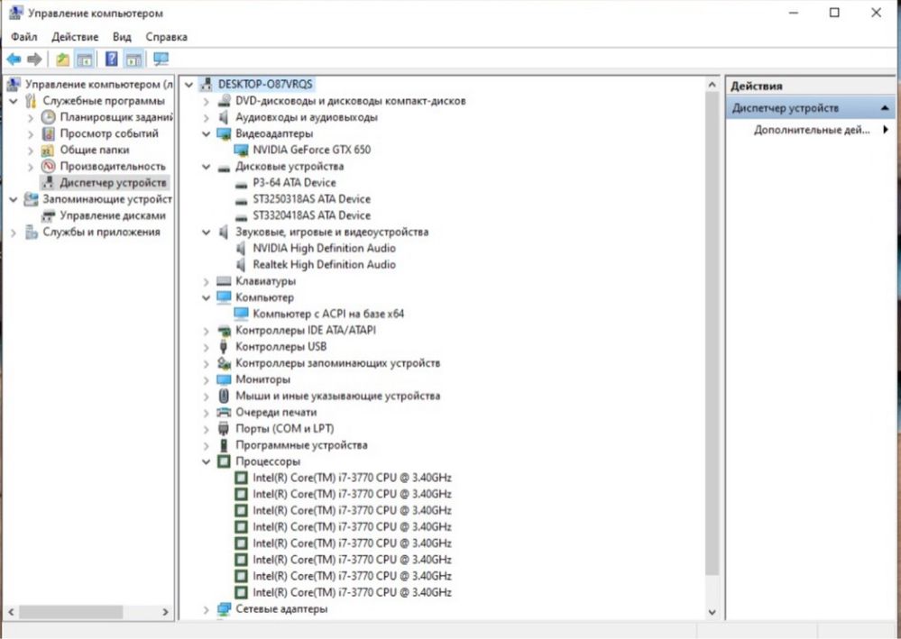Viewport: 901px width, 639px height.
Task: Click the Performance icon in left tree
Action: tap(49, 167)
